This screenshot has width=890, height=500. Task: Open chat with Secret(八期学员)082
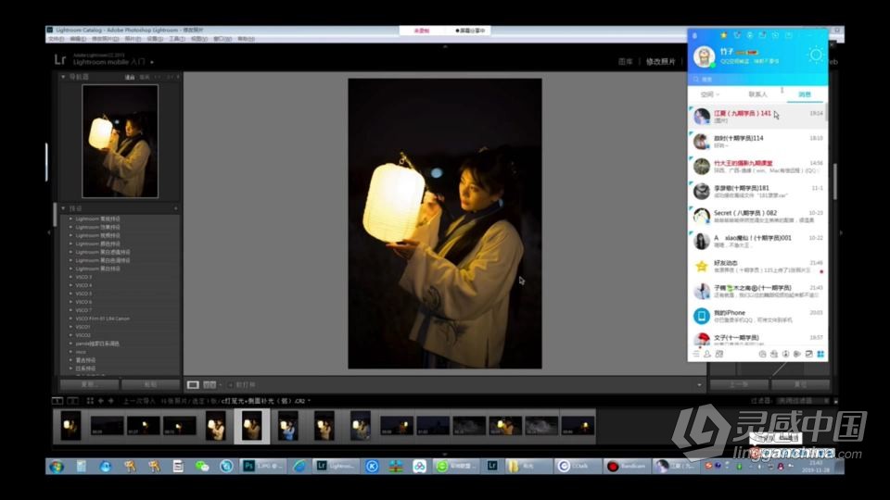[x=757, y=216]
